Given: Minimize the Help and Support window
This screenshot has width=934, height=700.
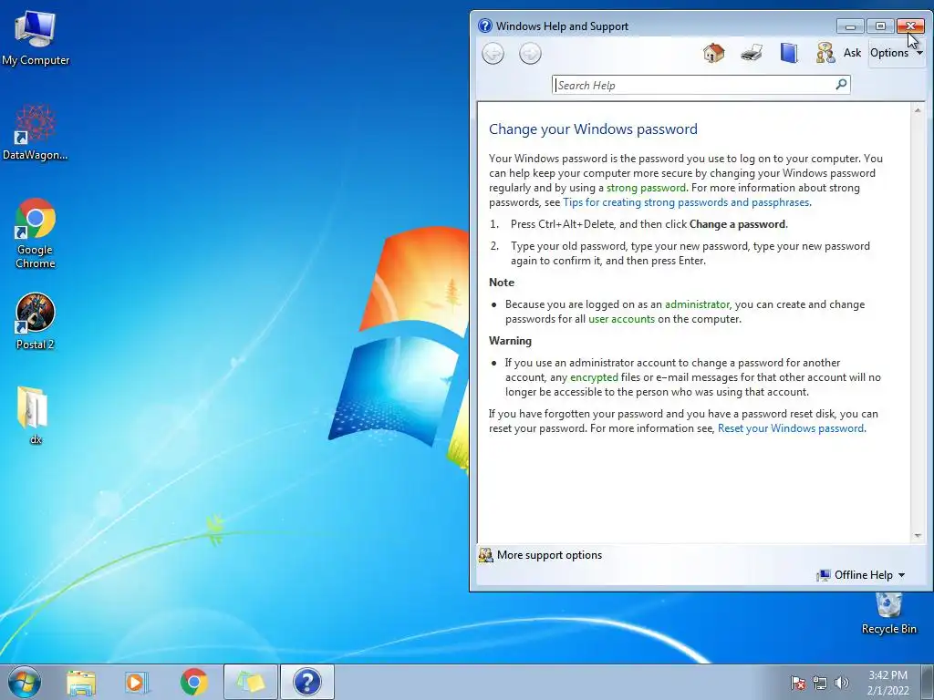Looking at the screenshot, I should coord(850,26).
